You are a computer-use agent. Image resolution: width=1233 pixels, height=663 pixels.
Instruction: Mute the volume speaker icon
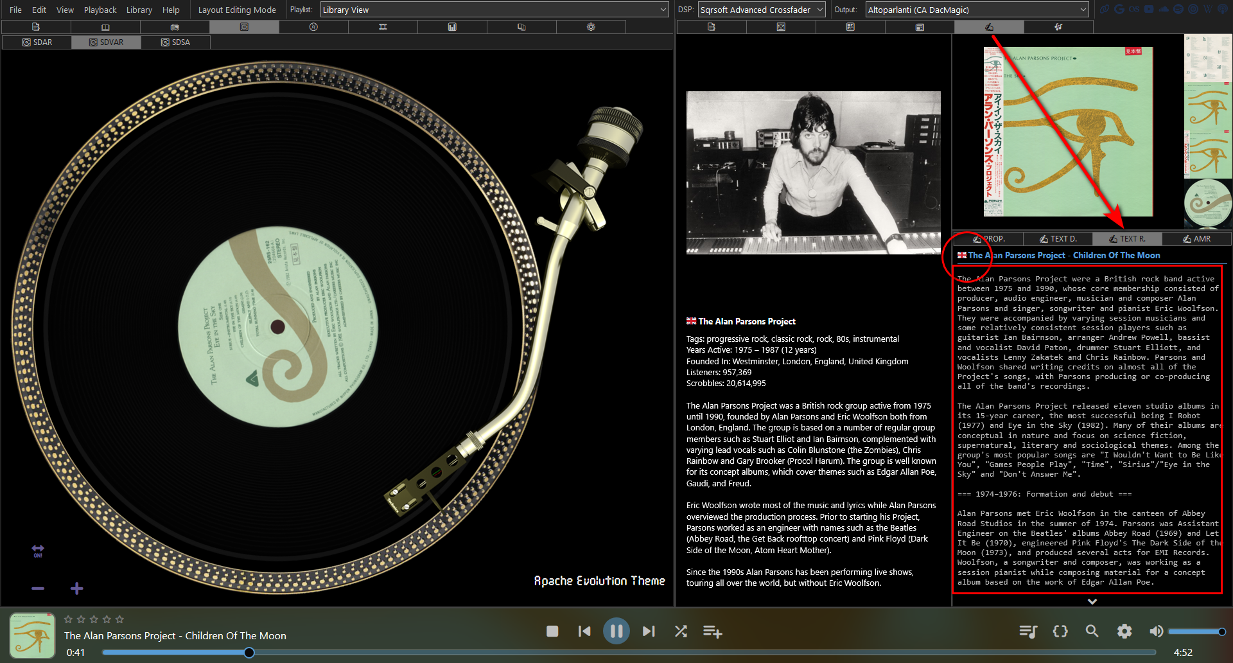[x=1156, y=632]
